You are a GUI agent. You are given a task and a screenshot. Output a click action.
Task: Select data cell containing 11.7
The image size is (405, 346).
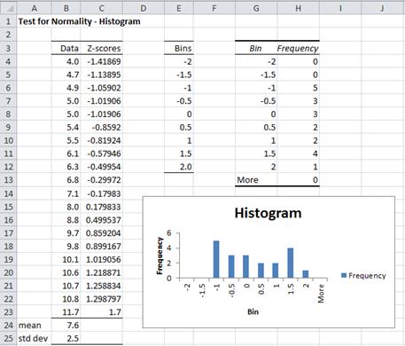[66, 312]
